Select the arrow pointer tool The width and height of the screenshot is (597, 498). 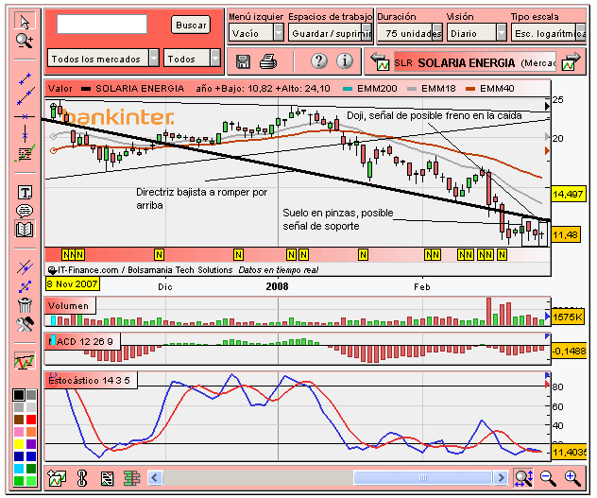click(x=25, y=22)
